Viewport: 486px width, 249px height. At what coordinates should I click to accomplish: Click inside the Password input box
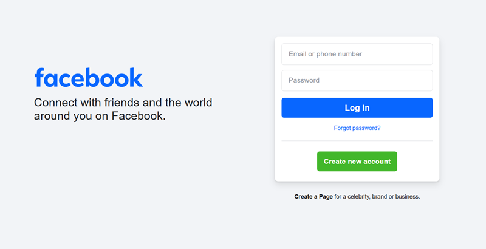tap(357, 81)
